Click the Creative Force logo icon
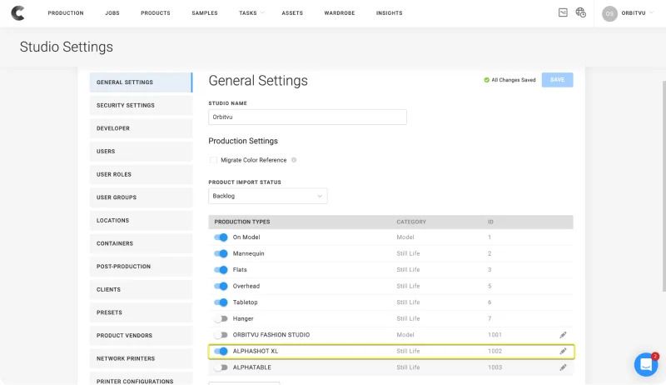Viewport: 666px width, 385px height. (x=17, y=13)
